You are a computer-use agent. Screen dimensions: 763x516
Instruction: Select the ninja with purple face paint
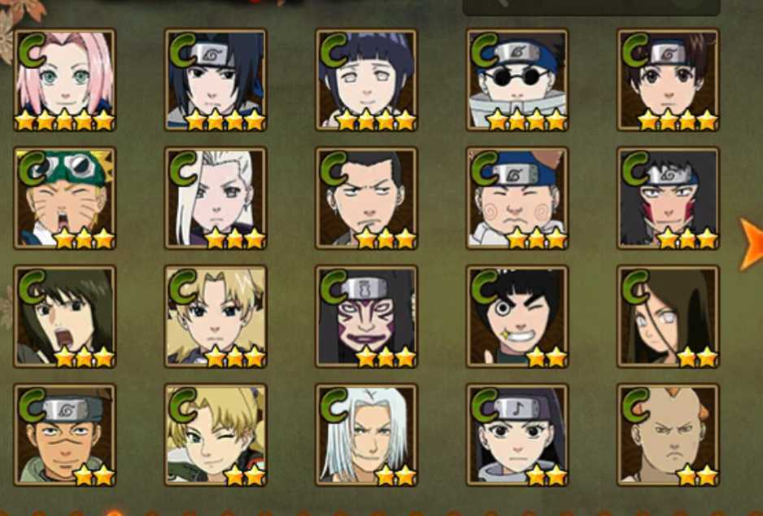point(366,317)
